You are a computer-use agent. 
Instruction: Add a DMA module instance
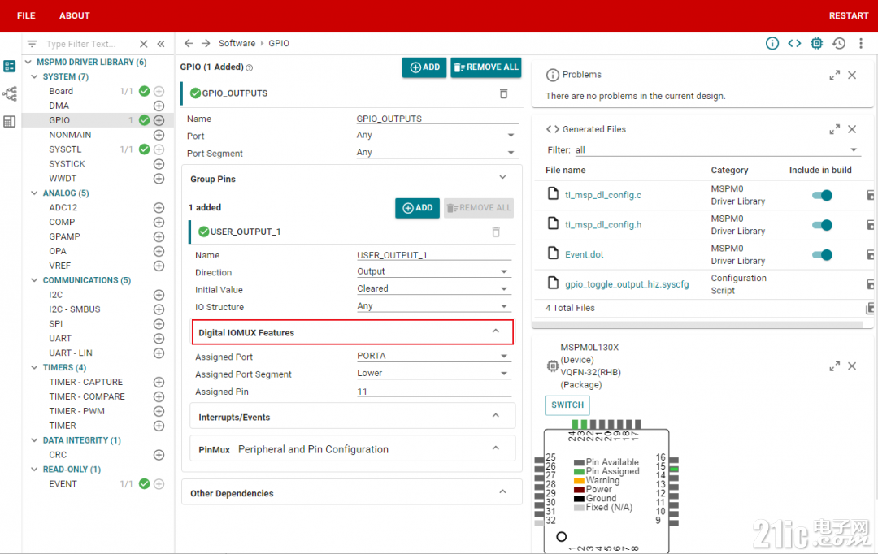click(159, 106)
